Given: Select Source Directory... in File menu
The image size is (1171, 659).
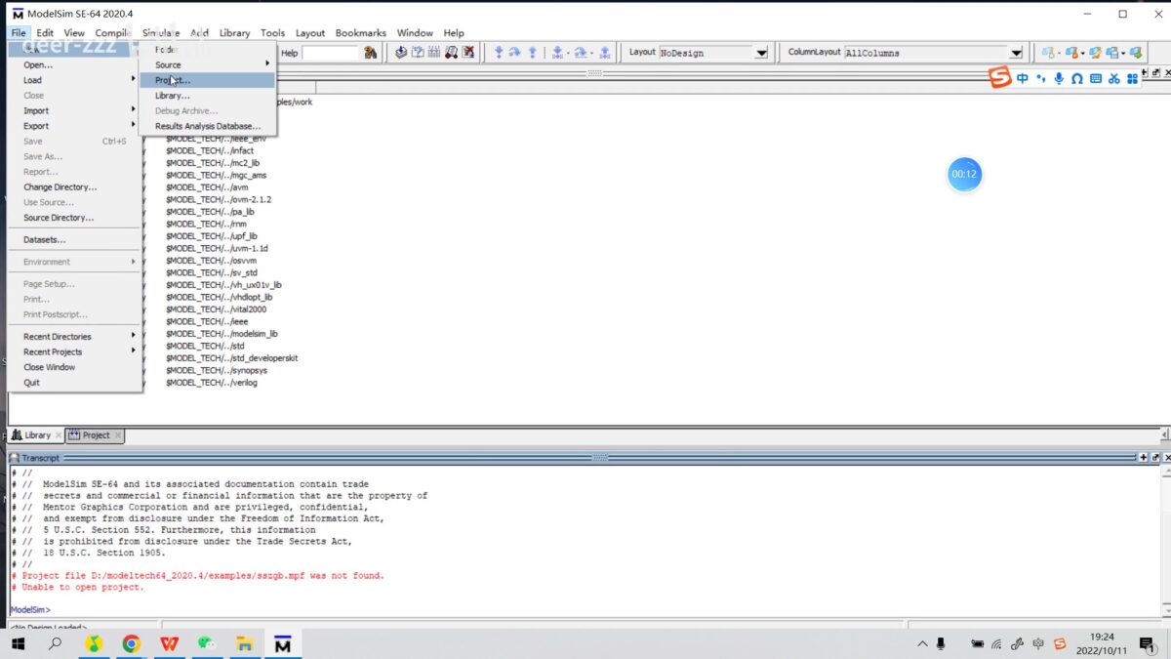Looking at the screenshot, I should point(74,218).
